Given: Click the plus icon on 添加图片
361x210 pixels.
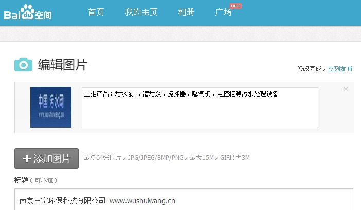Looking at the screenshot, I should click(x=27, y=159).
